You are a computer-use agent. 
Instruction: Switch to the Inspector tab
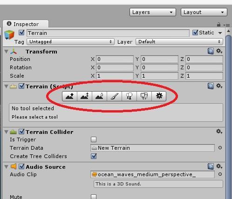pyautogui.click(x=26, y=24)
